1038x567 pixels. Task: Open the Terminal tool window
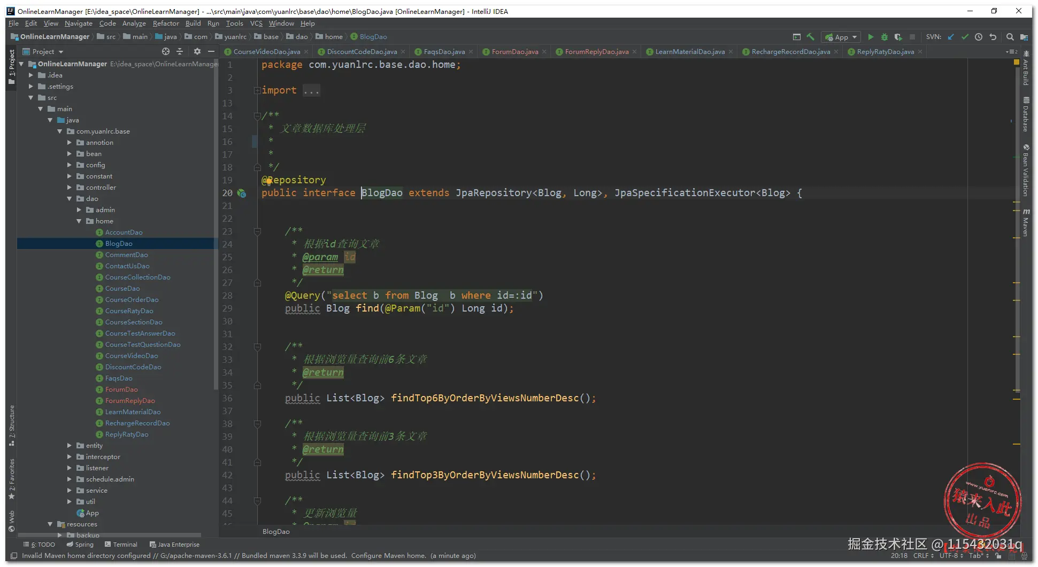click(x=121, y=545)
